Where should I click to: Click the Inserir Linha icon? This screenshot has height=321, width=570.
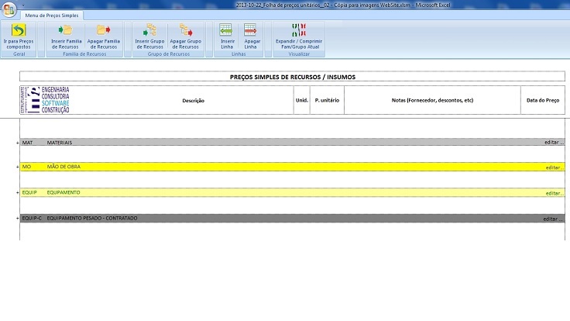227,31
